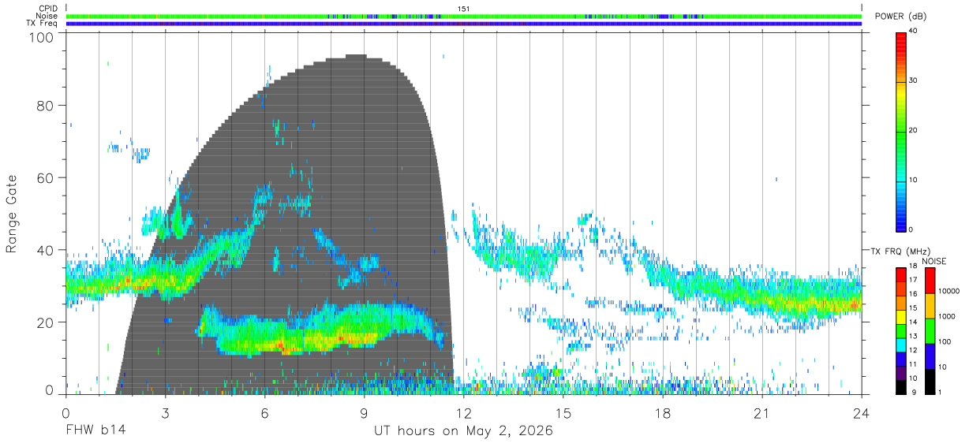Select the "24" hour label on the UT axis
The width and height of the screenshot is (969, 447).
pyautogui.click(x=861, y=413)
